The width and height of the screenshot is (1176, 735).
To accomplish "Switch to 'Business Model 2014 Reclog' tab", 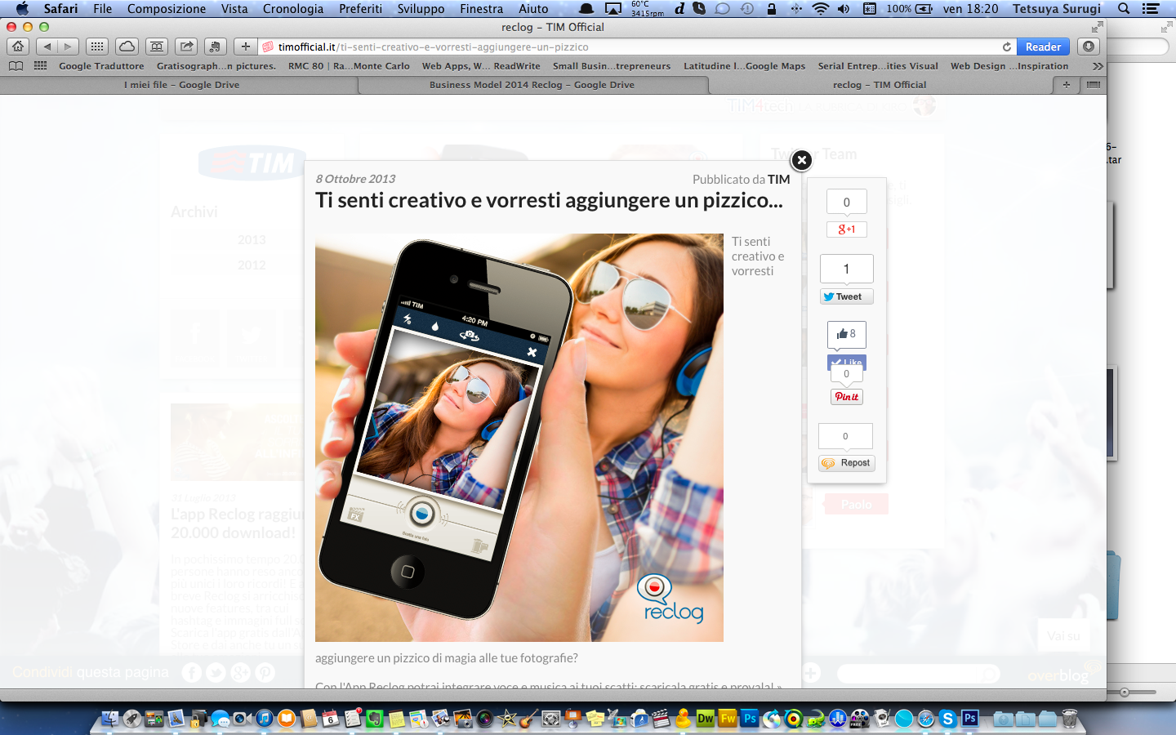I will pyautogui.click(x=532, y=84).
